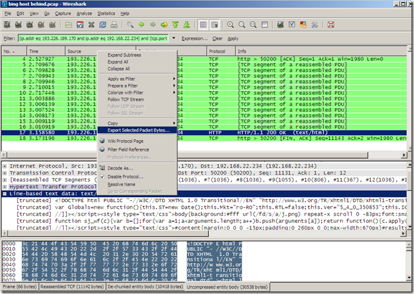Click into the display filter field

click(x=93, y=39)
